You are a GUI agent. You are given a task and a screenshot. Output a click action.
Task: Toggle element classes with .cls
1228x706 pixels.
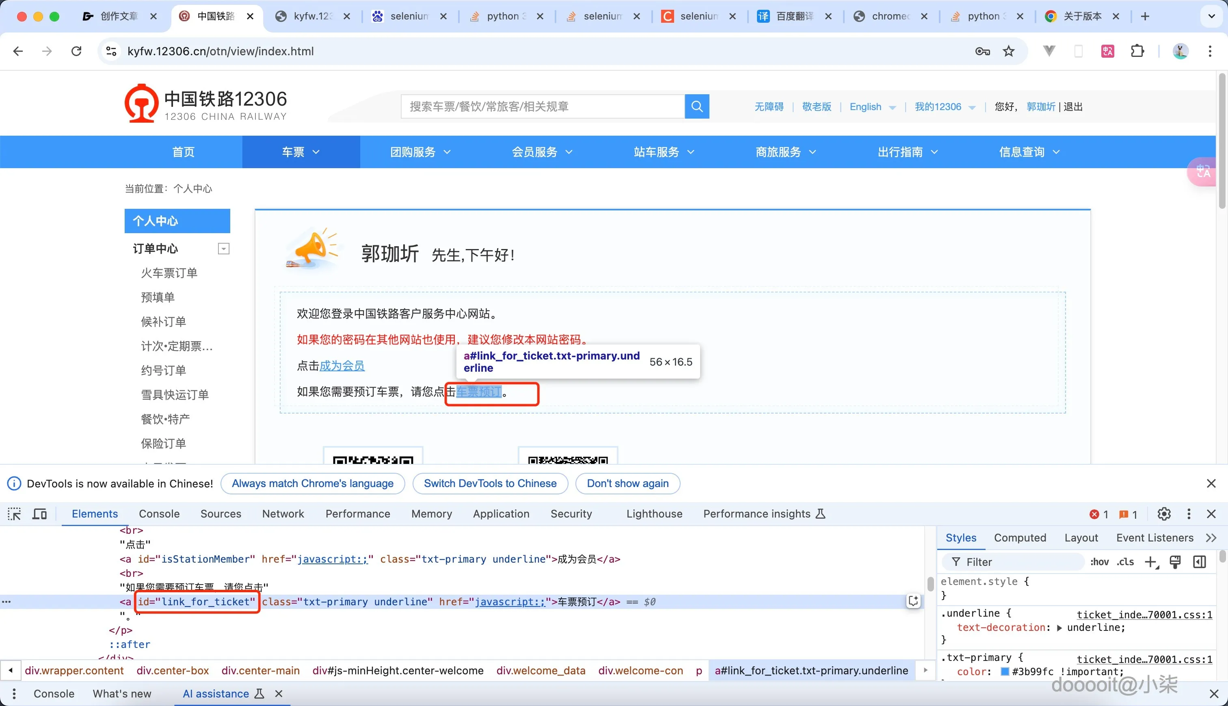tap(1125, 562)
